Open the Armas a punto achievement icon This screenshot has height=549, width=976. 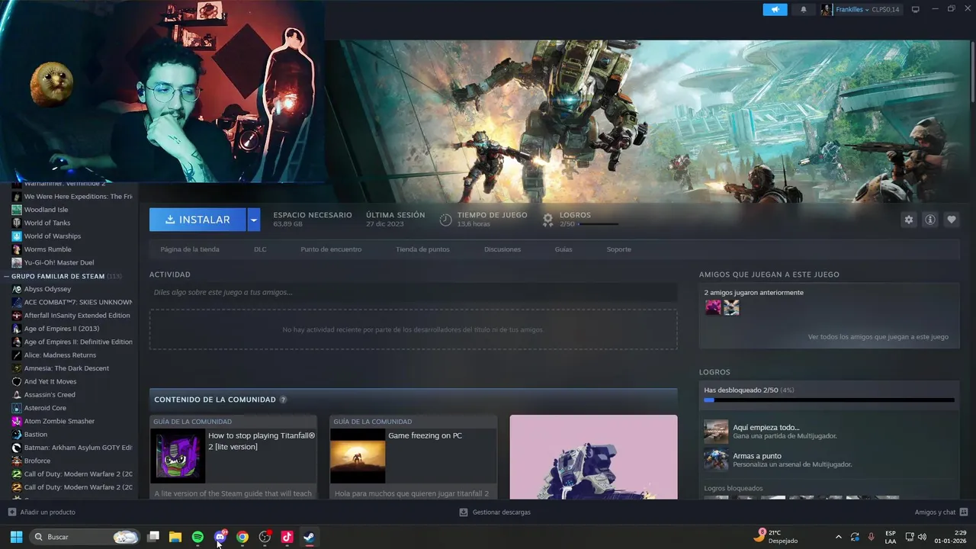716,460
